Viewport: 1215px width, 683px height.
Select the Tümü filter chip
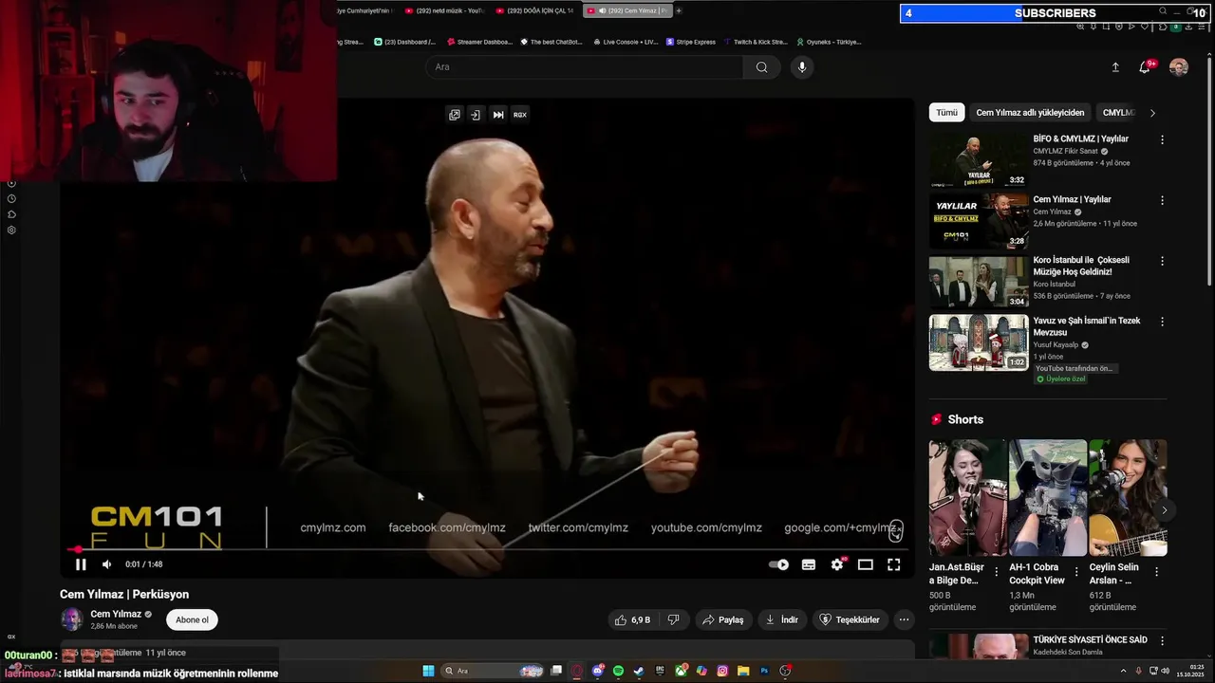pyautogui.click(x=946, y=113)
